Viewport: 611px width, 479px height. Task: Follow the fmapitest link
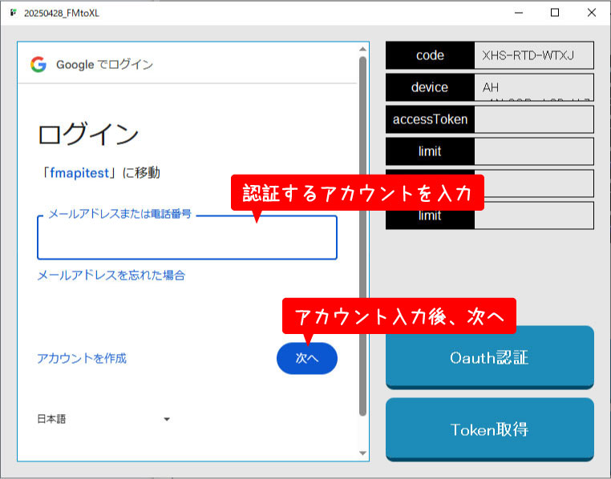(79, 173)
